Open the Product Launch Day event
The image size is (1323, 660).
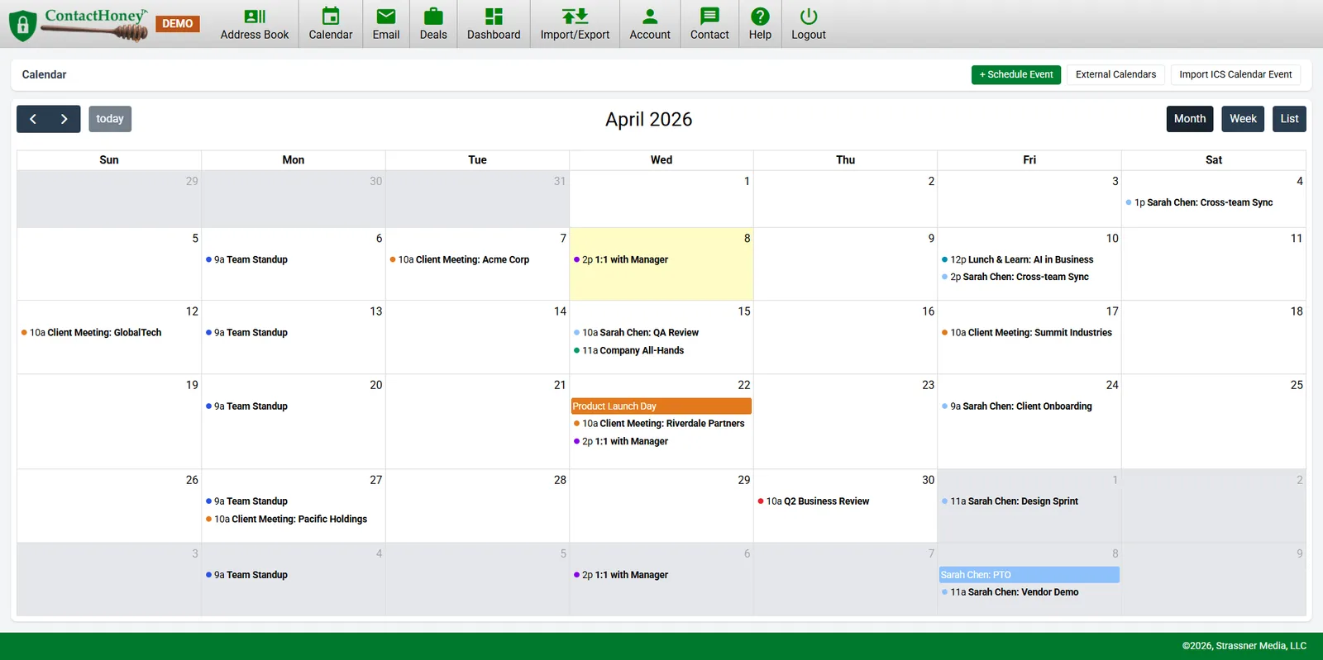[x=661, y=406]
